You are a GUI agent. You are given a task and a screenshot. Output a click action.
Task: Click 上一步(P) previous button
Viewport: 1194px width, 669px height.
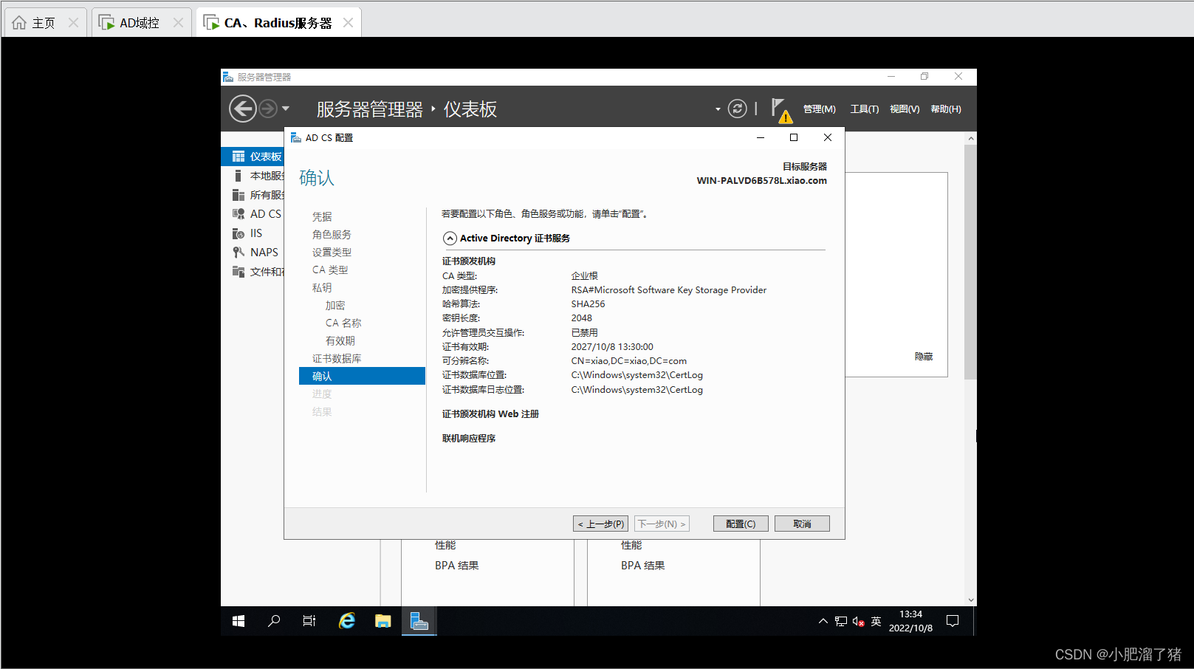pyautogui.click(x=600, y=524)
